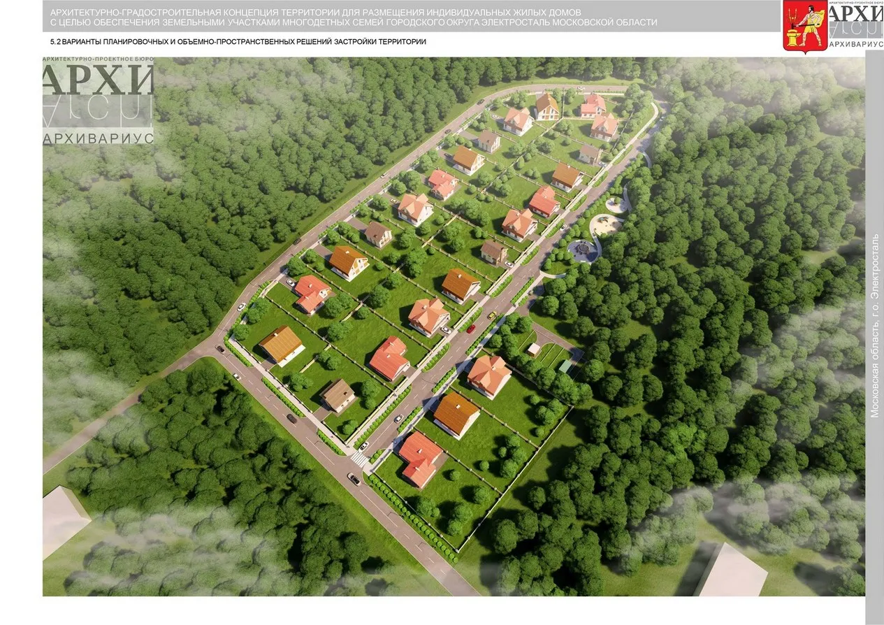The height and width of the screenshot is (625, 884).
Task: Click the vertical Московская область Электросталь label
Action: point(874,326)
